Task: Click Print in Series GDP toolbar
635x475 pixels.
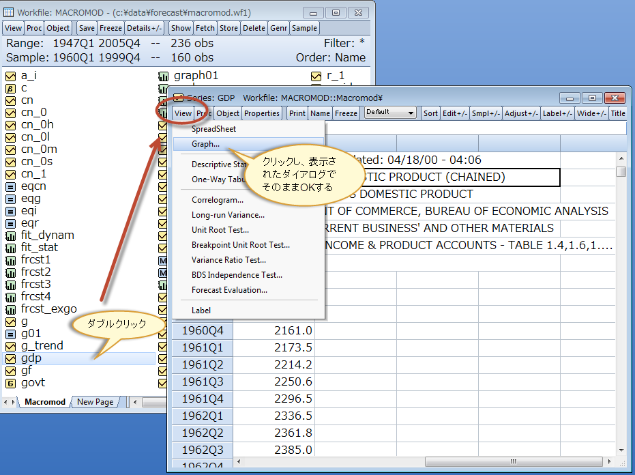Action: pos(297,113)
